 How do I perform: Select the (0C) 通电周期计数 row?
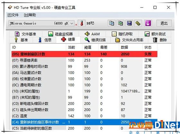(84, 85)
